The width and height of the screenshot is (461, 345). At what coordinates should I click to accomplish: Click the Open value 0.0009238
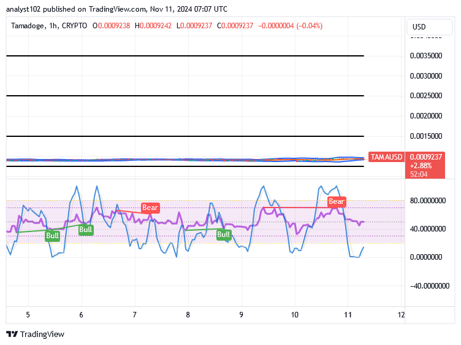coord(114,26)
